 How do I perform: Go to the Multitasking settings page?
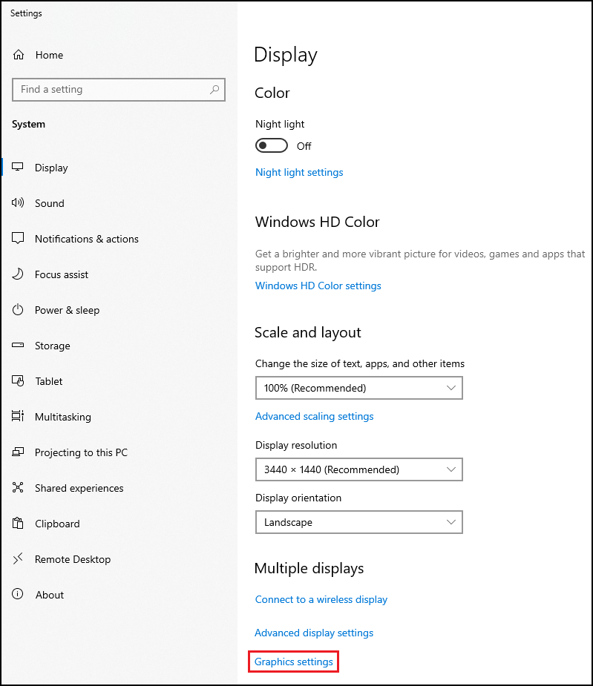[62, 417]
